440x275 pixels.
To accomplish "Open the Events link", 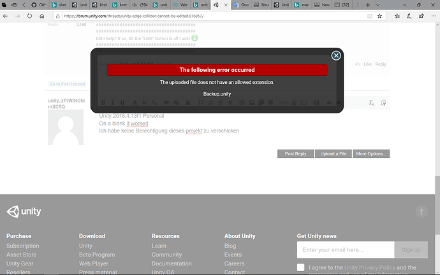I will point(233,255).
